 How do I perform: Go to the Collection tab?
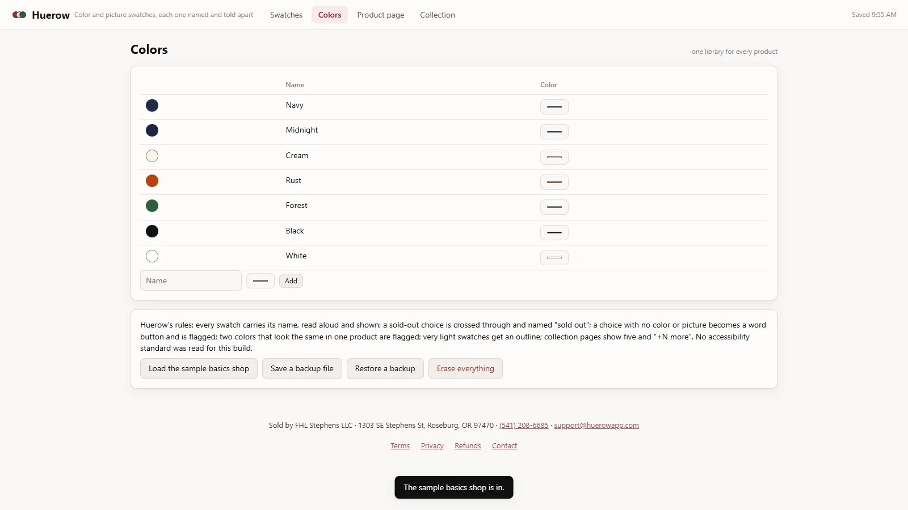click(438, 15)
